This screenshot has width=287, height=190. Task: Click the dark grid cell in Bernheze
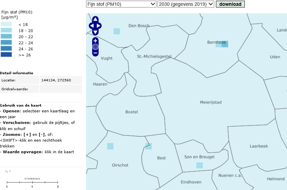coord(225,44)
